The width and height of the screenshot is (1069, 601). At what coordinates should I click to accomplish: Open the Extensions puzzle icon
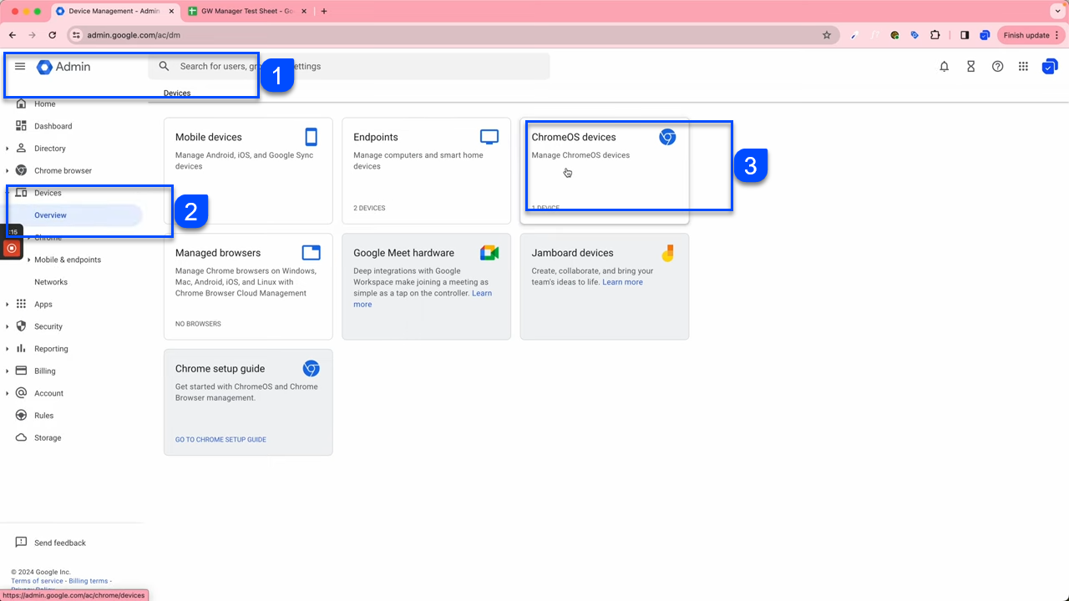[x=935, y=35]
